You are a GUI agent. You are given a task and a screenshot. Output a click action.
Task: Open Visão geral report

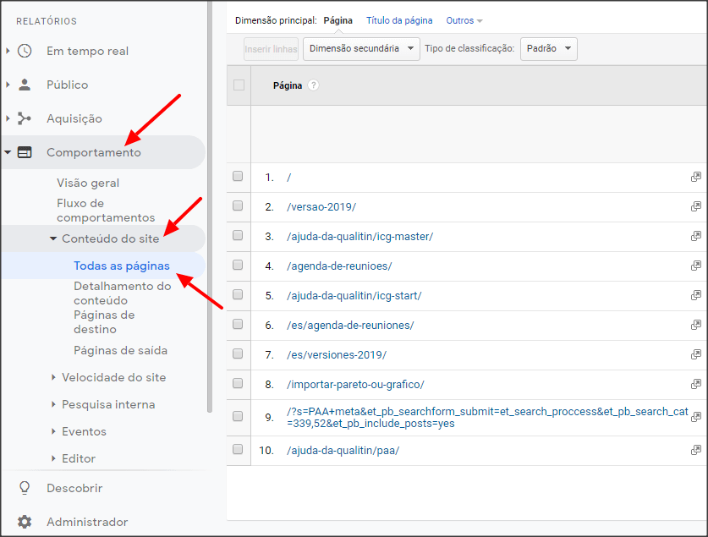[x=88, y=183]
